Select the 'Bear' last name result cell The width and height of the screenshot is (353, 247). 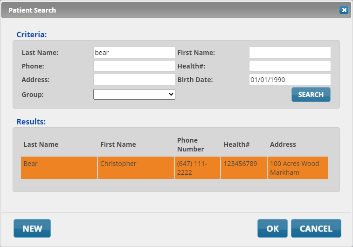[x=59, y=168]
